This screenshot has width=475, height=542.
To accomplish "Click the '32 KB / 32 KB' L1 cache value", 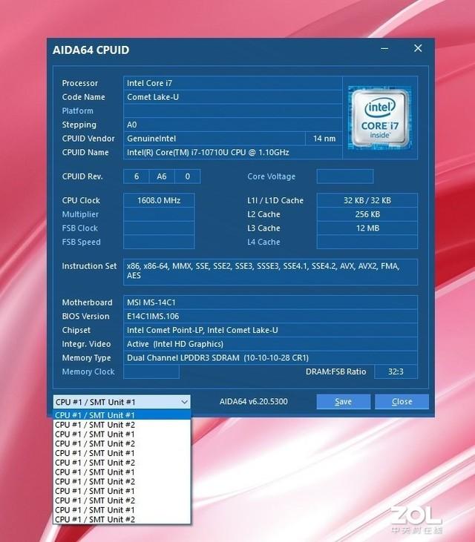I will [x=367, y=200].
